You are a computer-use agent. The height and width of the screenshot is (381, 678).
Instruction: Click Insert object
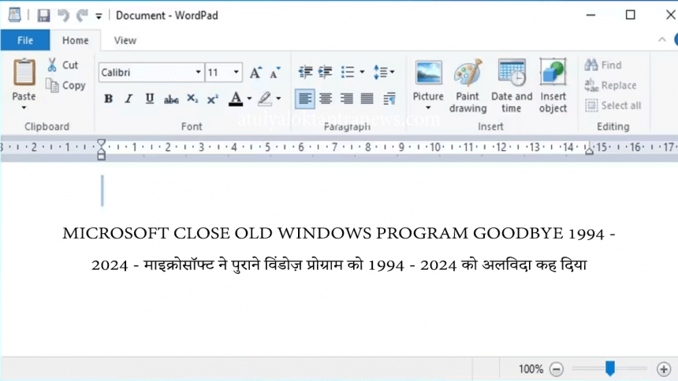coord(553,86)
